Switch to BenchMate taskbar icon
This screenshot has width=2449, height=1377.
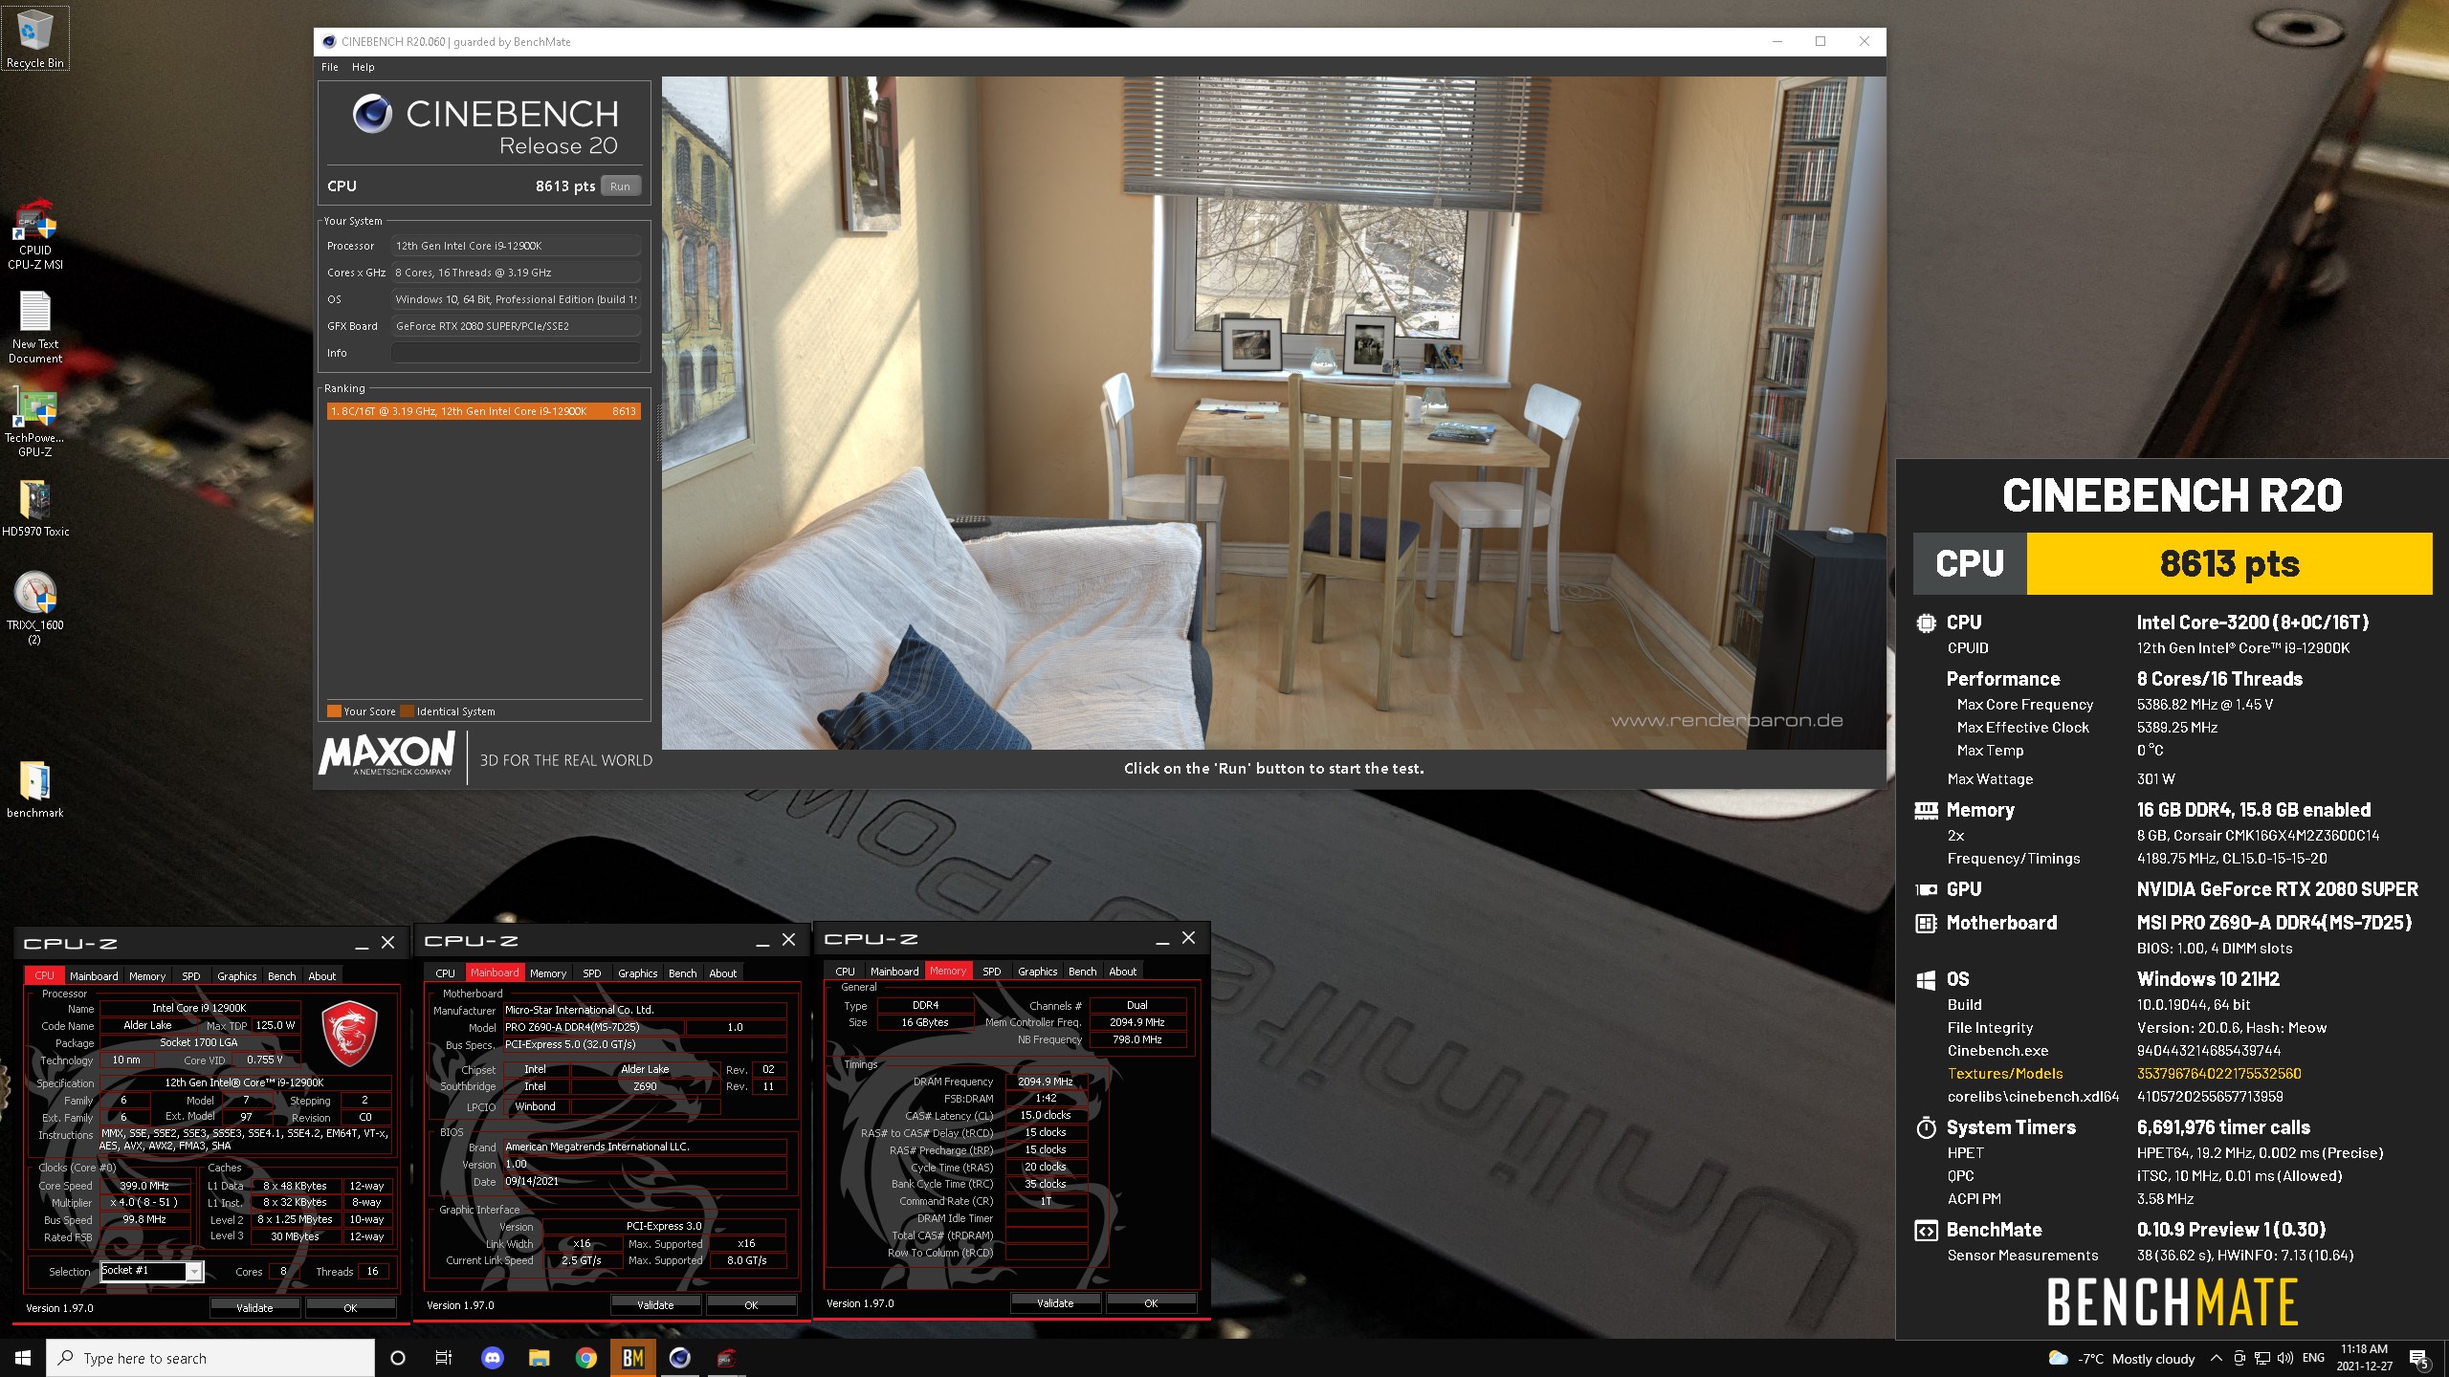click(632, 1358)
